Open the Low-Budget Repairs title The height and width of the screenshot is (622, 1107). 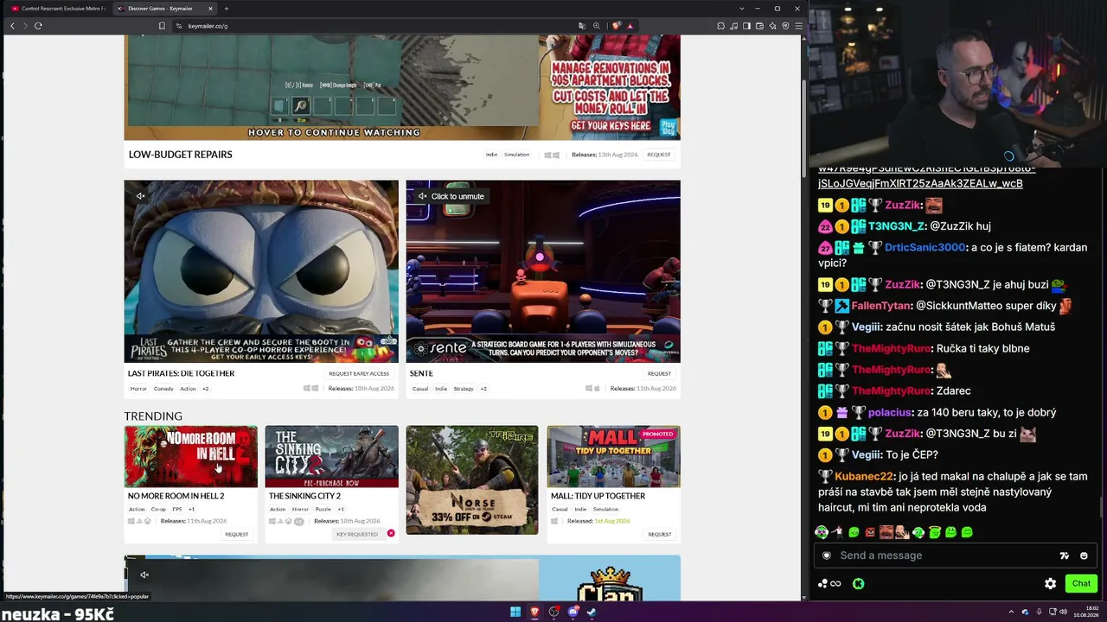click(x=181, y=155)
